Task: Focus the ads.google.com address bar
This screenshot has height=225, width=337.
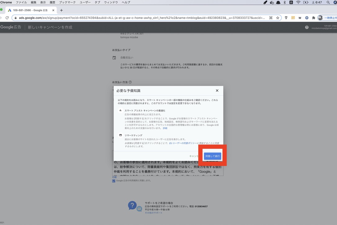Action: (142, 18)
